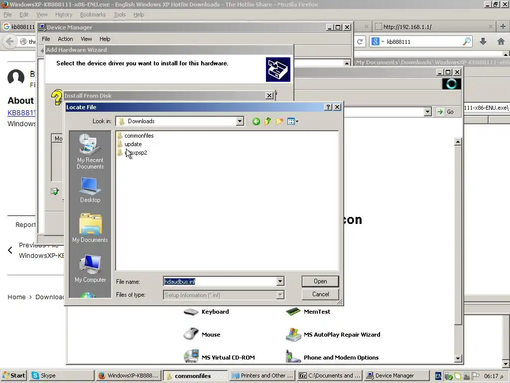Click the Help question mark in Locate File
This screenshot has height=383, width=510.
pos(328,107)
